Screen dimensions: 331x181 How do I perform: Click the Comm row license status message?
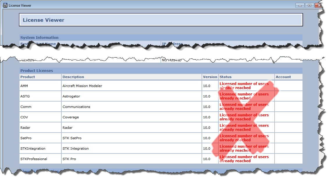click(x=244, y=106)
